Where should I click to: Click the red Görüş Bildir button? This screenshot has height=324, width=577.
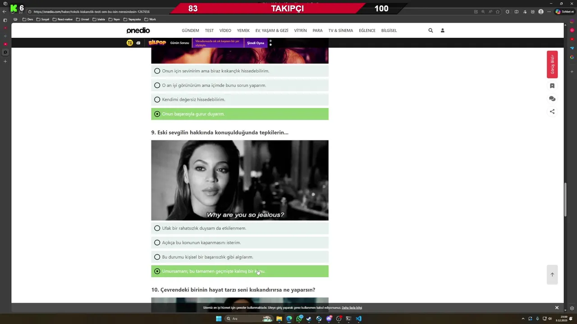coord(552,64)
